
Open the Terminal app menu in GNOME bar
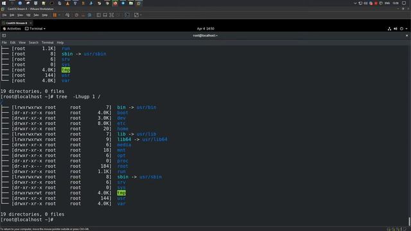point(35,28)
